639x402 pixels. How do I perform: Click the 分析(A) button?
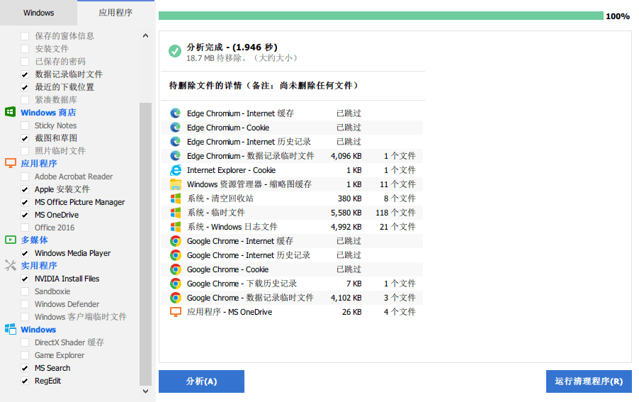point(201,381)
